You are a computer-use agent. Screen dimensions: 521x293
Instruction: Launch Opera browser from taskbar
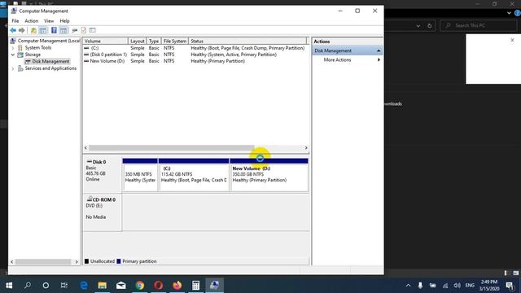pyautogui.click(x=159, y=286)
